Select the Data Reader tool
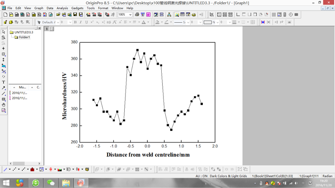Viewport: 335px width, 188px height. point(4,54)
